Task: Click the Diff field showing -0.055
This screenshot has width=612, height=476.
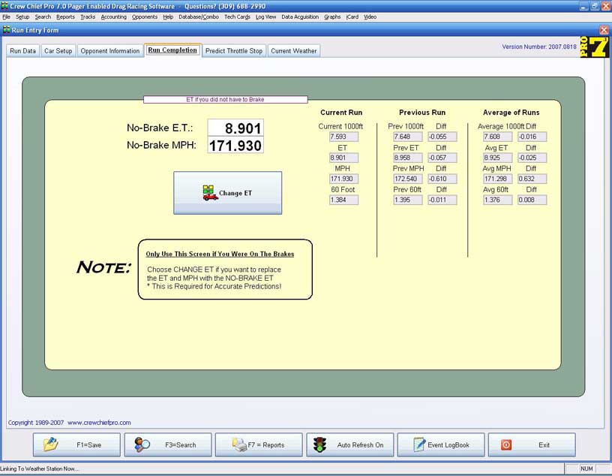Action: pyautogui.click(x=442, y=137)
